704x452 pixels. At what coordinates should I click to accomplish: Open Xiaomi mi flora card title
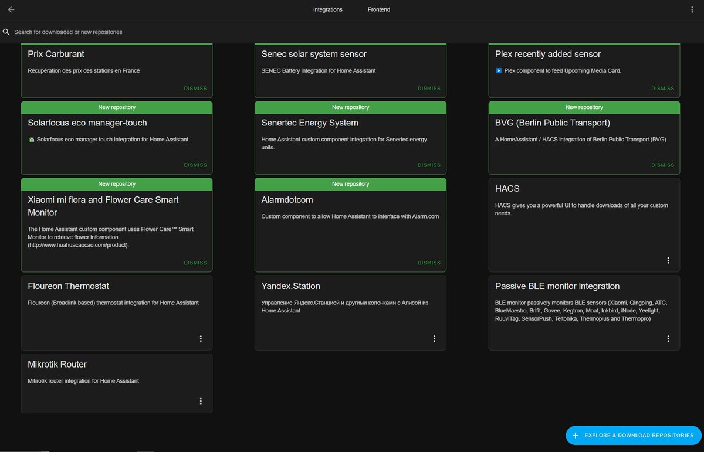point(103,206)
